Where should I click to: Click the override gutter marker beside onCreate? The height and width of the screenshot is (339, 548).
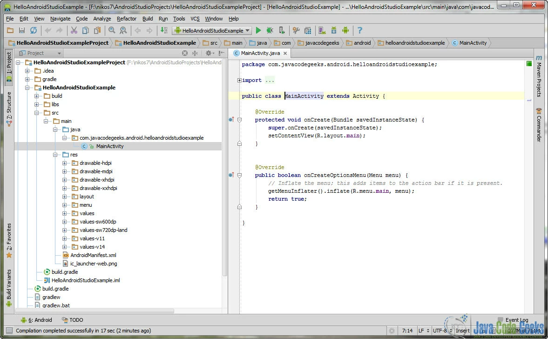[231, 120]
